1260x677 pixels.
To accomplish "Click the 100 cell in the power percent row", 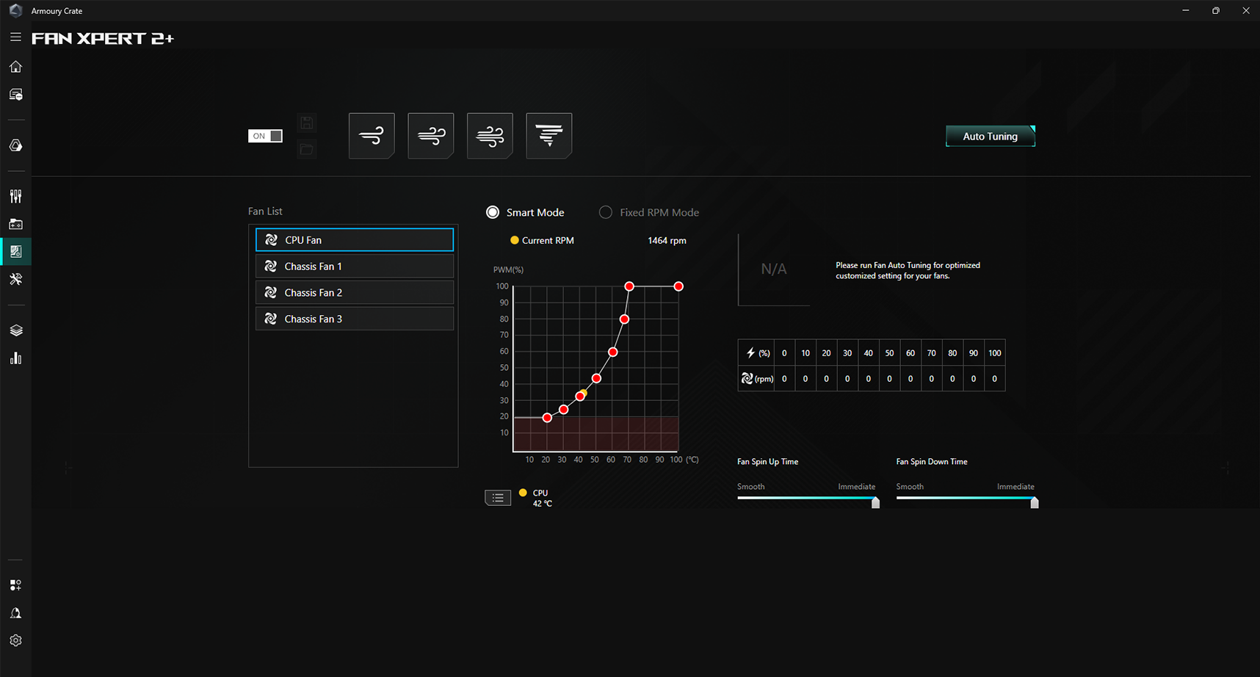I will (x=994, y=353).
